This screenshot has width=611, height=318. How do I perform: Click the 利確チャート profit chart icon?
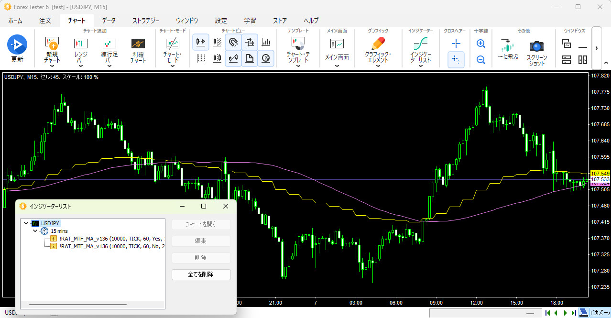(138, 44)
